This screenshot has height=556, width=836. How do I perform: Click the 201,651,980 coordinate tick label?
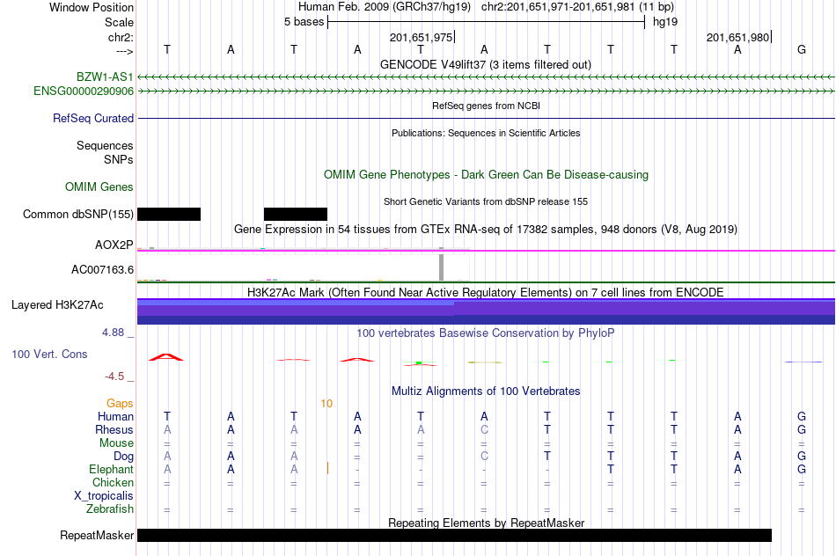click(738, 37)
